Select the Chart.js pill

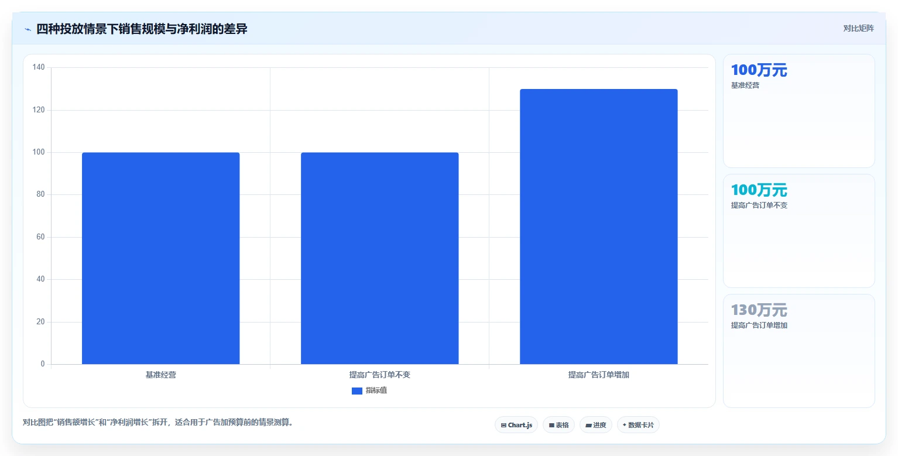516,425
